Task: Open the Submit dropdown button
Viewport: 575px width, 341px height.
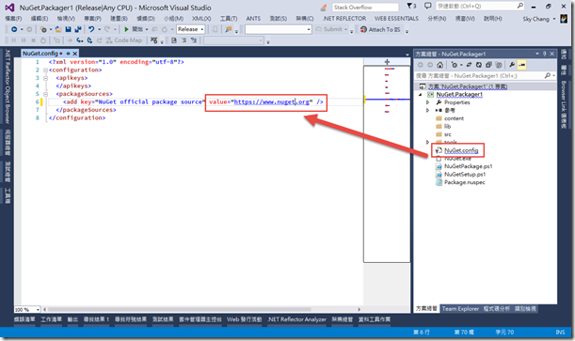Action: 331,29
